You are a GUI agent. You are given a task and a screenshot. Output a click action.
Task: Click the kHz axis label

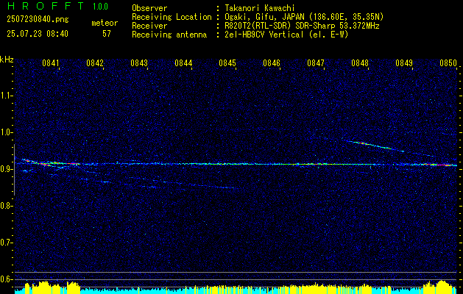pyautogui.click(x=7, y=60)
